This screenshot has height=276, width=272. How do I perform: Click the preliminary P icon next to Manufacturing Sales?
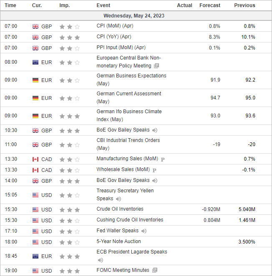click(163, 159)
